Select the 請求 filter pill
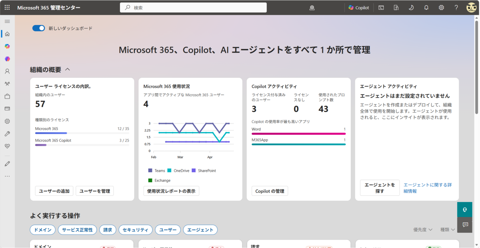Screen dimensions: 480x248 click(108, 230)
